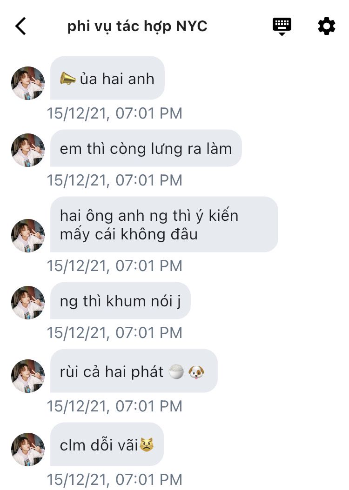Image resolution: width=349 pixels, height=490 pixels.
Task: Tap avatar beside "hai ông anh ng thì ý kiến"
Action: (x=28, y=236)
